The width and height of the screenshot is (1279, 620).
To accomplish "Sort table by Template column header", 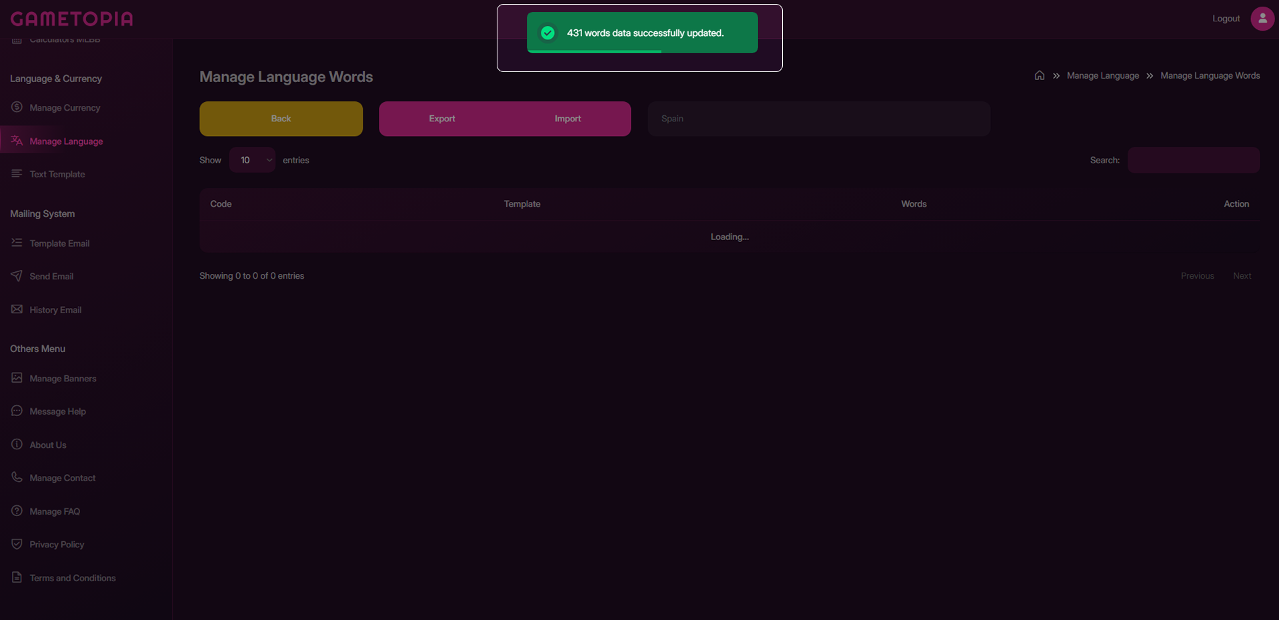I will 522,204.
